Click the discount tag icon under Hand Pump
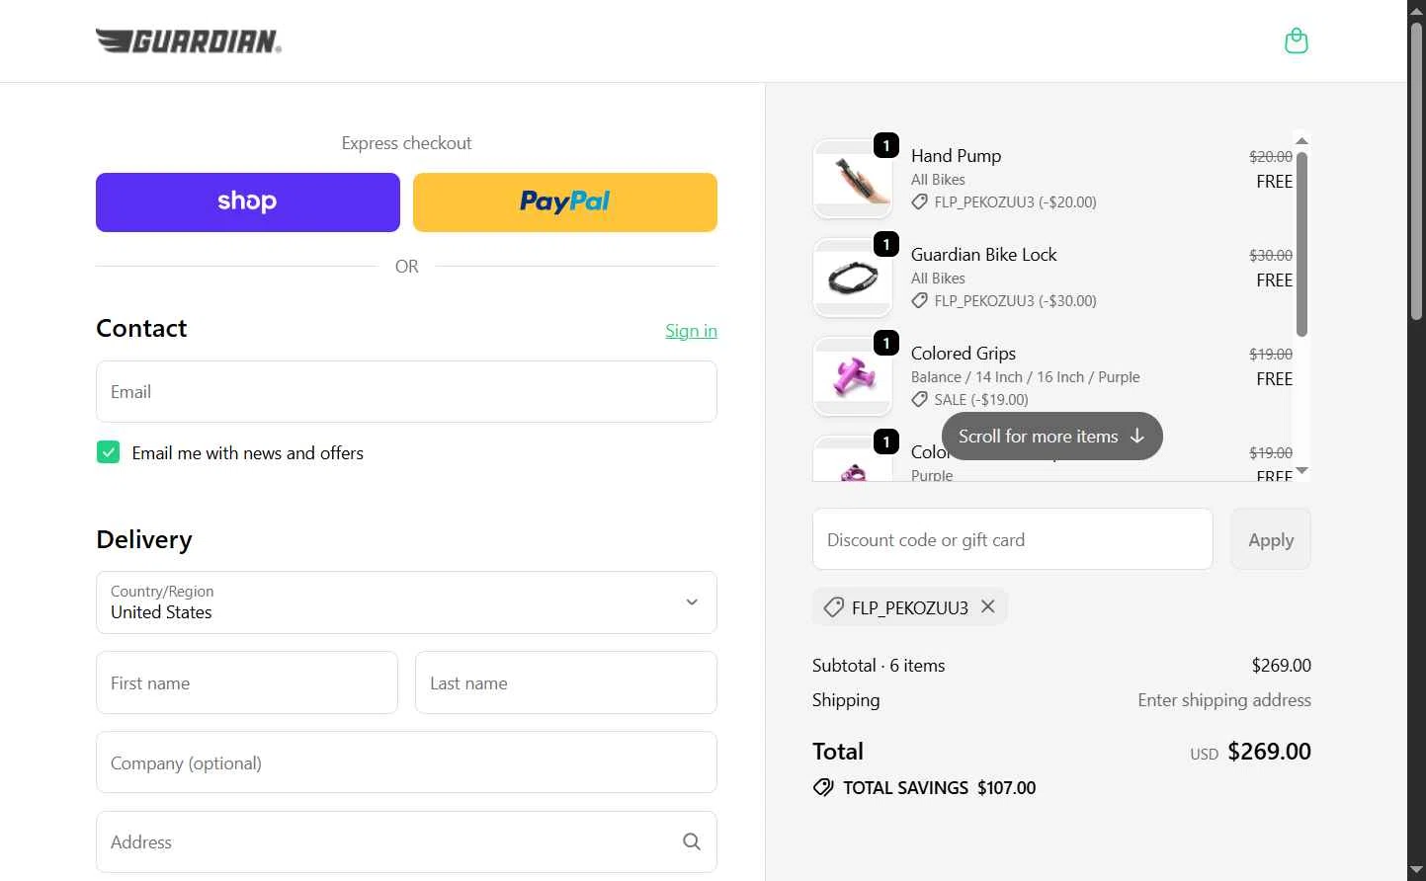Image resolution: width=1426 pixels, height=881 pixels. click(919, 202)
